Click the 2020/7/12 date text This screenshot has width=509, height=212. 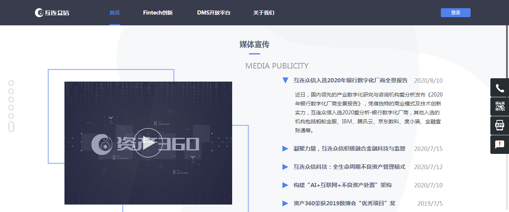click(428, 167)
